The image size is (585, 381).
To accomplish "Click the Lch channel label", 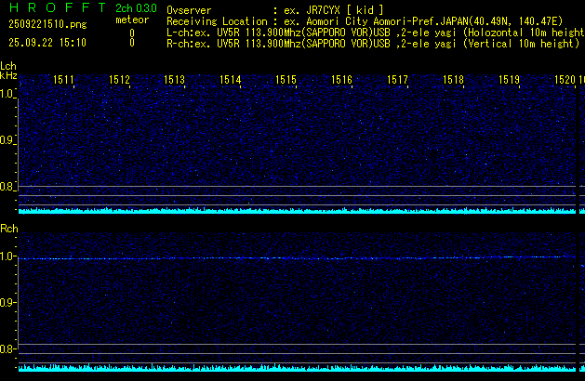I will point(8,66).
